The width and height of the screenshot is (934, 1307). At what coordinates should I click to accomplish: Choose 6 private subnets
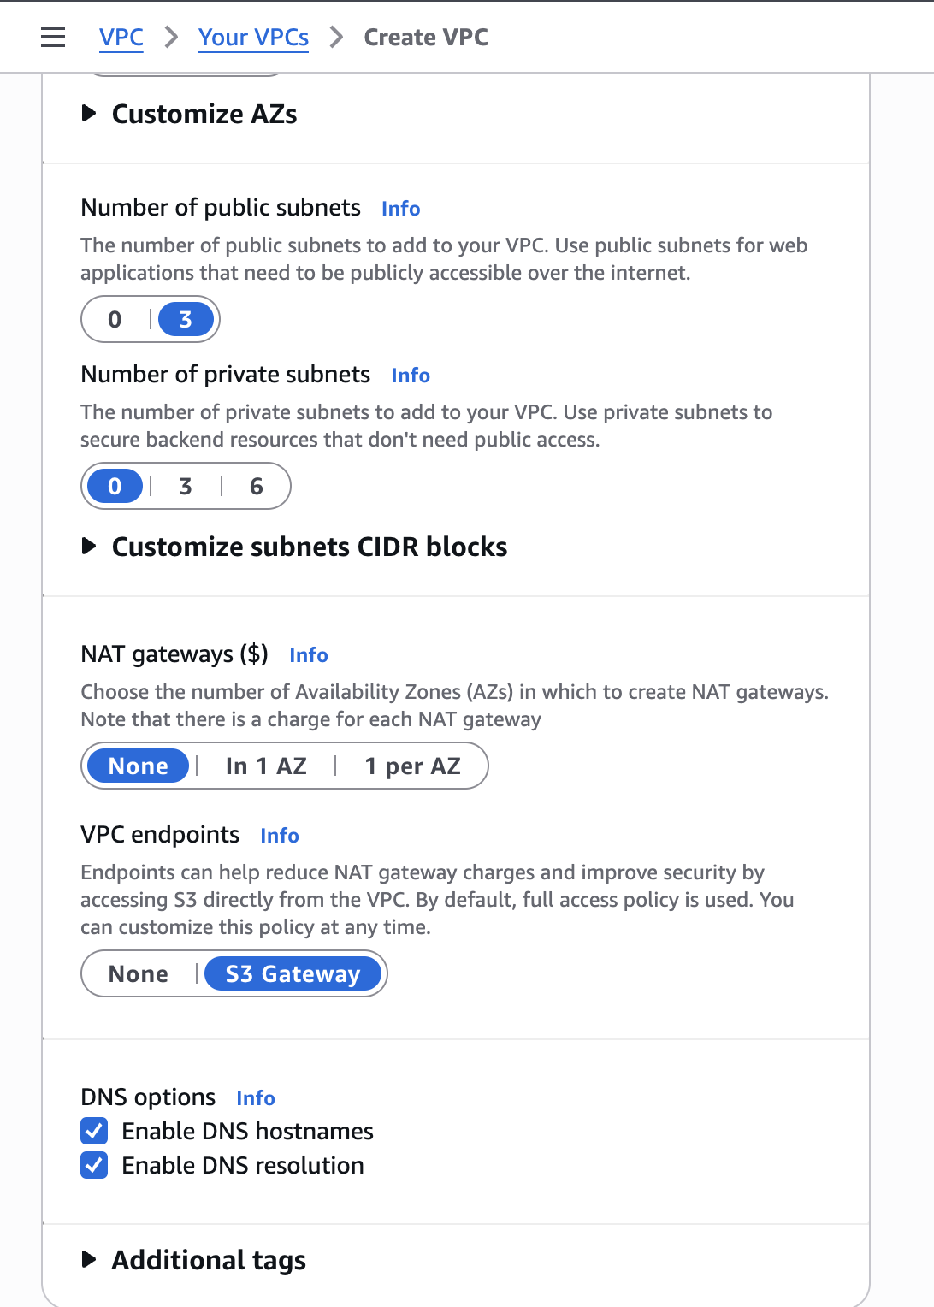(256, 487)
